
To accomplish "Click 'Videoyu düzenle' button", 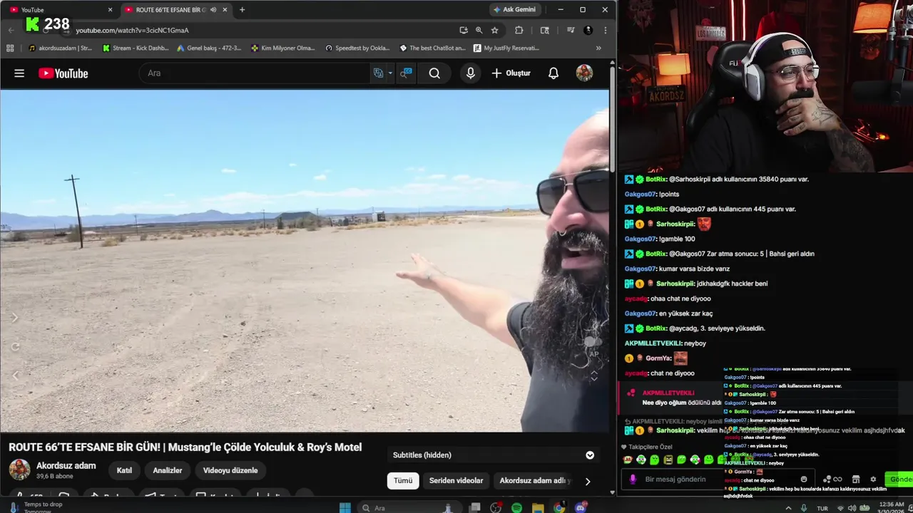I will (x=230, y=470).
